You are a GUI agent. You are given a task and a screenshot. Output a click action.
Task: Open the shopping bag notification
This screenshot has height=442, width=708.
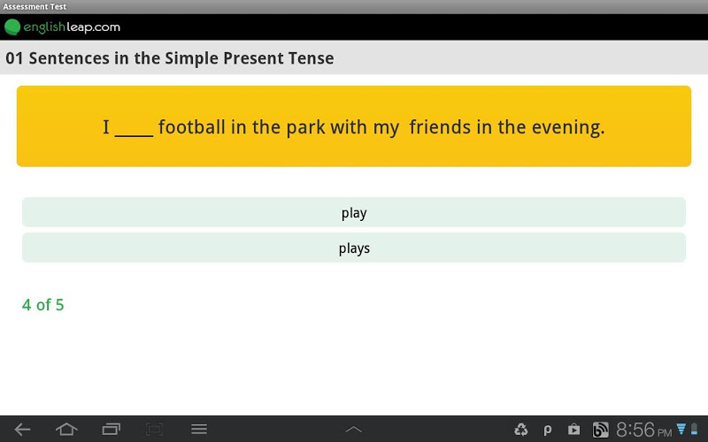click(573, 431)
